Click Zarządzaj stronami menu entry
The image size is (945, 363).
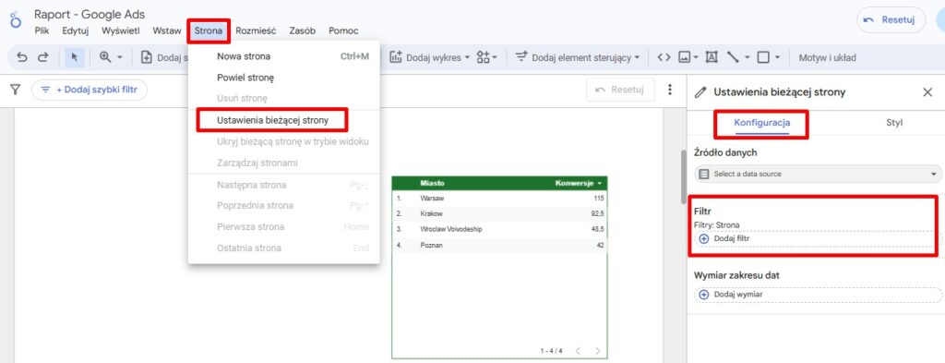[x=284, y=163]
